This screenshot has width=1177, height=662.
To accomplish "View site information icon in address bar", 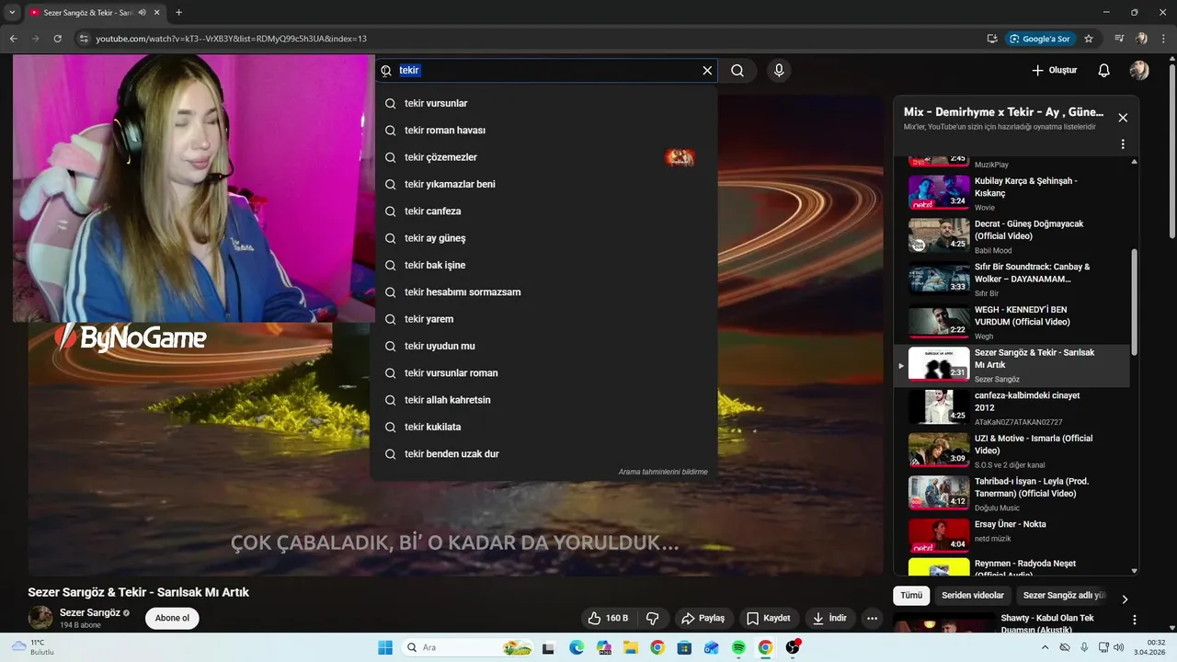I will 84,39.
